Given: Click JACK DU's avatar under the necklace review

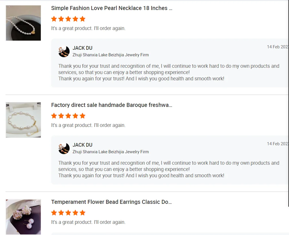Looking at the screenshot, I should pos(64,51).
